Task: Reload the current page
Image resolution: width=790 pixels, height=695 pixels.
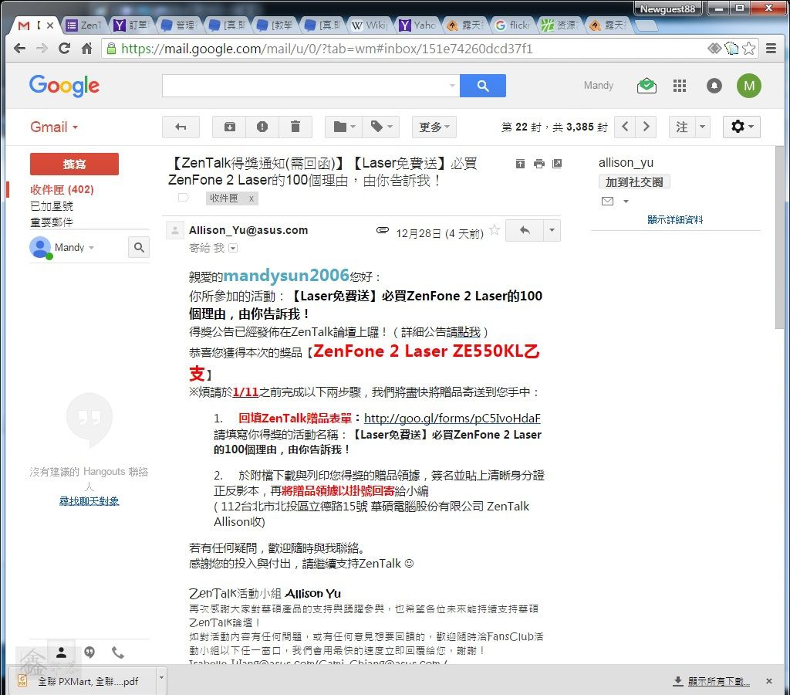Action: click(64, 49)
